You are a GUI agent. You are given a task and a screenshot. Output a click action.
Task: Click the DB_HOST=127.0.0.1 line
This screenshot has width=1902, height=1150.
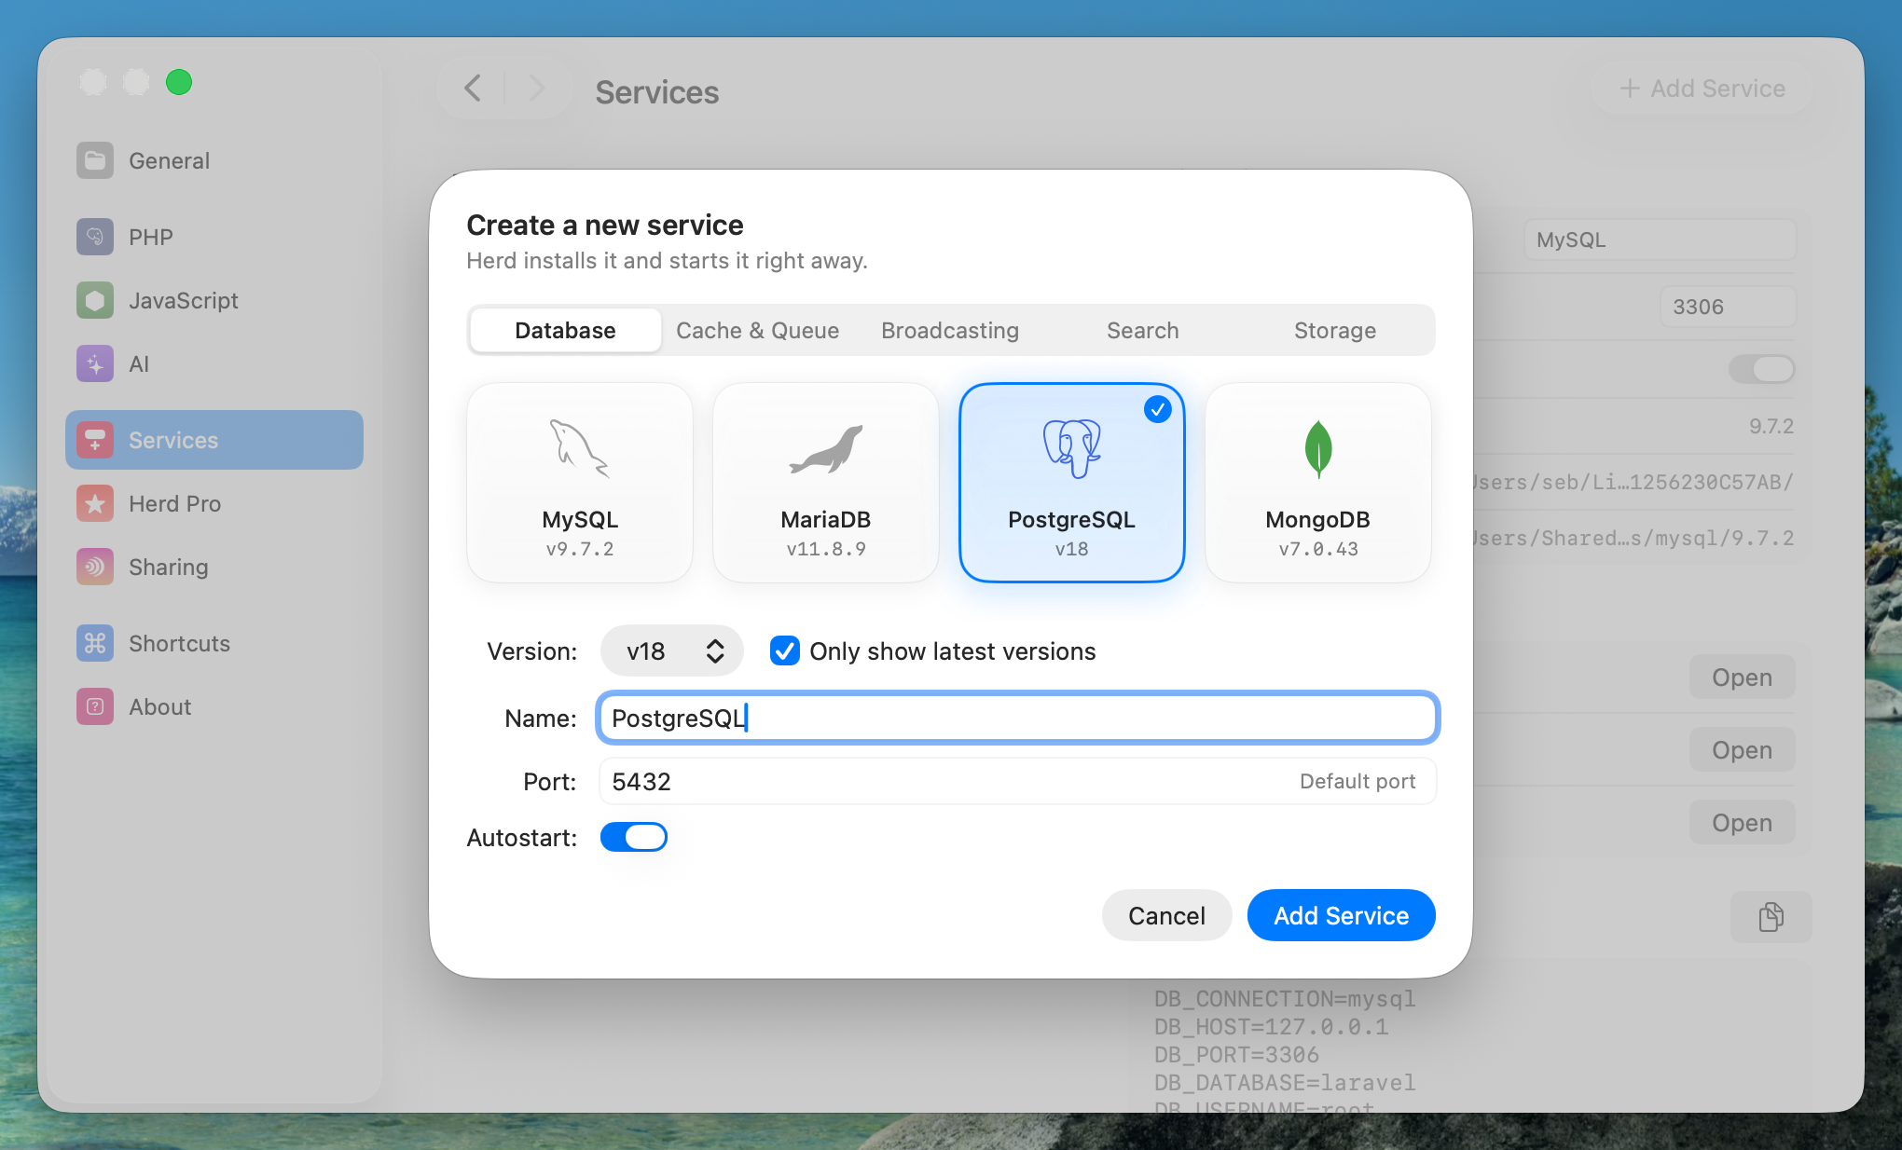point(1272,1027)
